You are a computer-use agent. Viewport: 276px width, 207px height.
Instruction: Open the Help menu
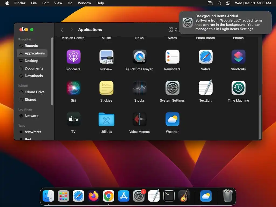100,3
